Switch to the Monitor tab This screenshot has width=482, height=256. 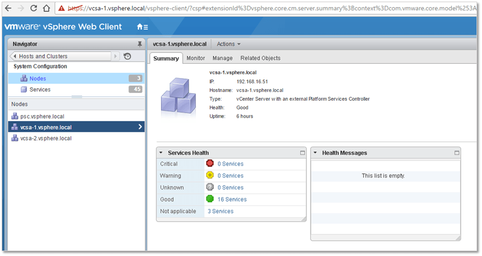point(195,58)
